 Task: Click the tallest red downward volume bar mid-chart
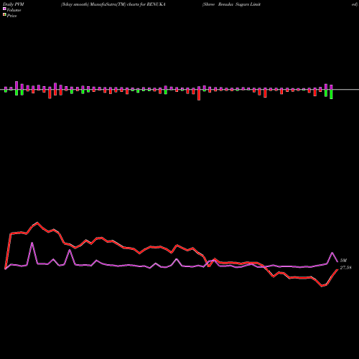tap(199, 95)
